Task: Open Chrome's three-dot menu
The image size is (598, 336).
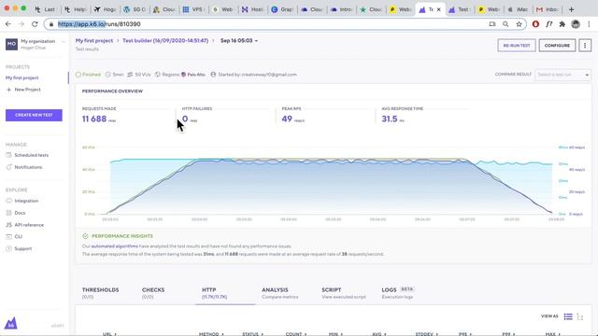Action: coord(589,24)
